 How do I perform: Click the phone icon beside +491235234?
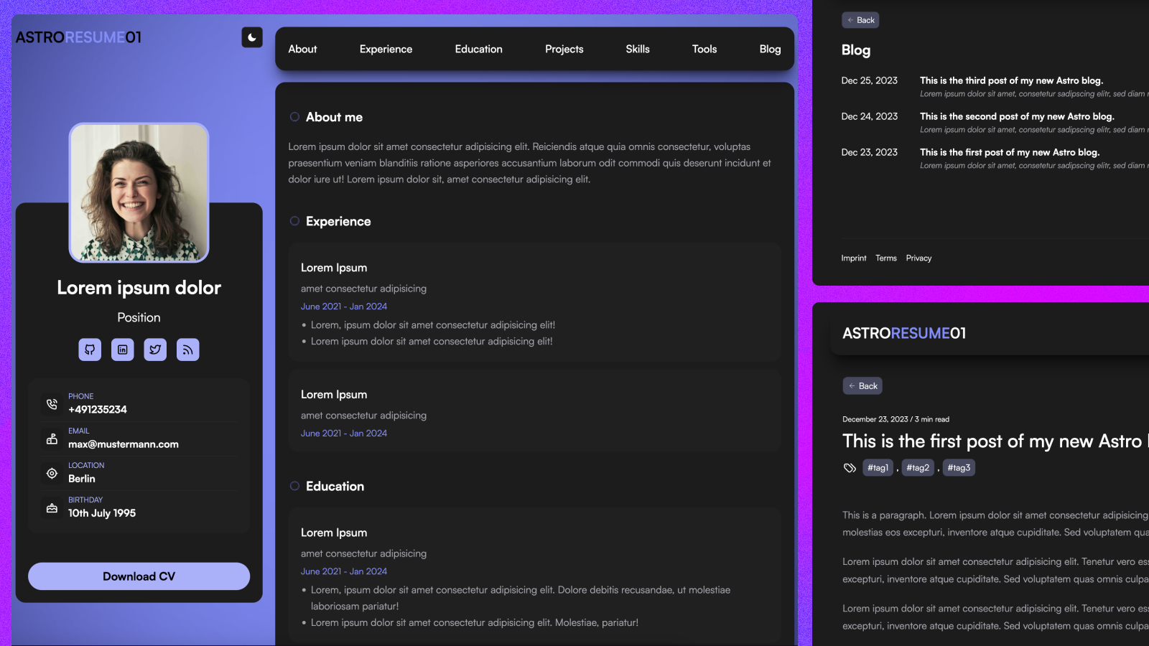(52, 404)
